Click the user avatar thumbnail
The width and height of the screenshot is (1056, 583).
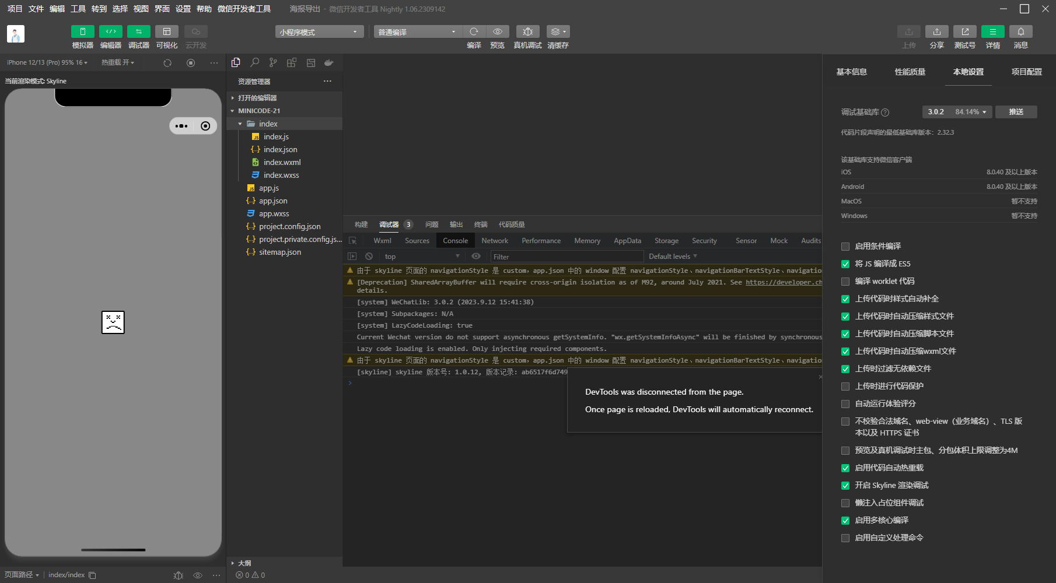[16, 34]
